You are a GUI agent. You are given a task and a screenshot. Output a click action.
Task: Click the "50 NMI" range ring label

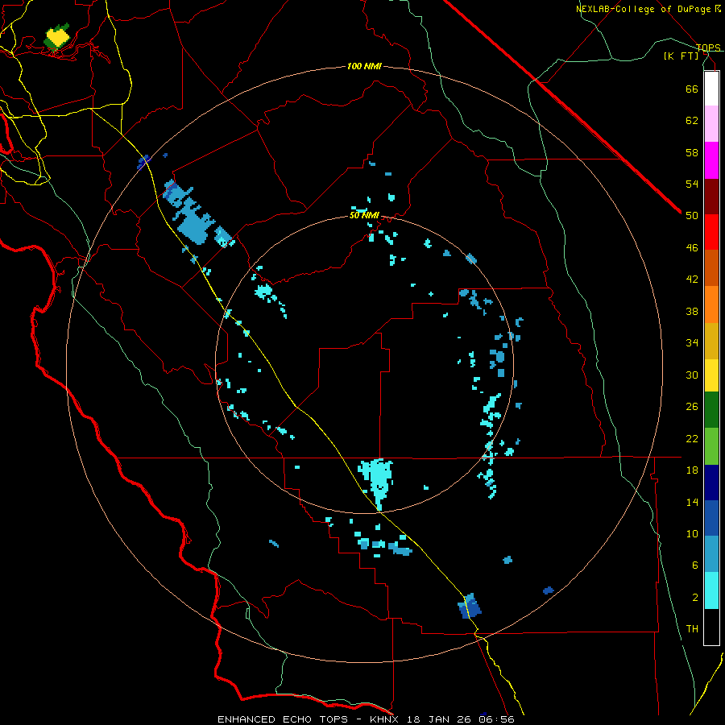(x=364, y=215)
